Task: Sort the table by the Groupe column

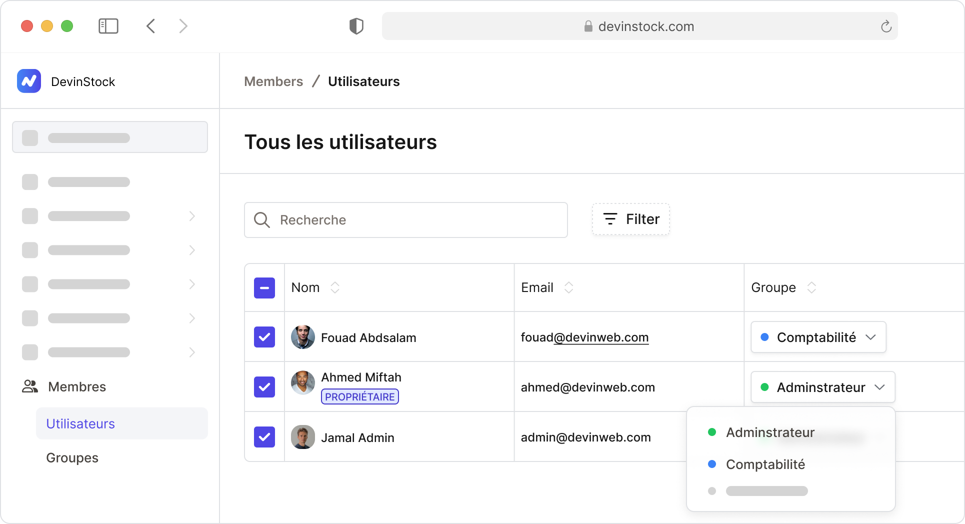Action: pos(811,287)
